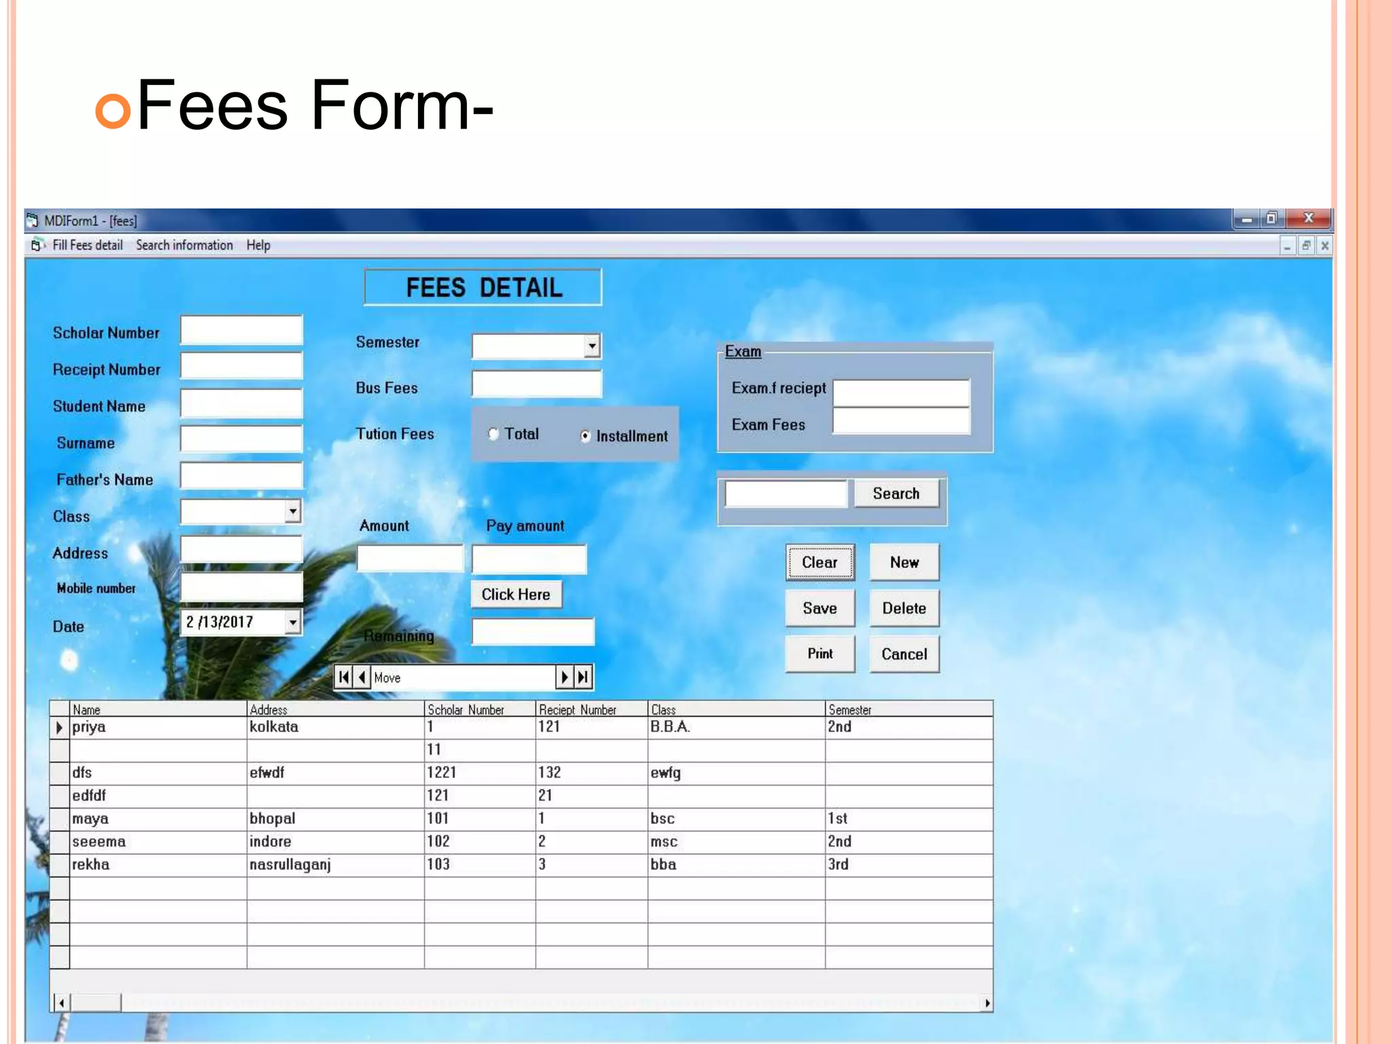Select the 'maya' name cell

(x=158, y=819)
